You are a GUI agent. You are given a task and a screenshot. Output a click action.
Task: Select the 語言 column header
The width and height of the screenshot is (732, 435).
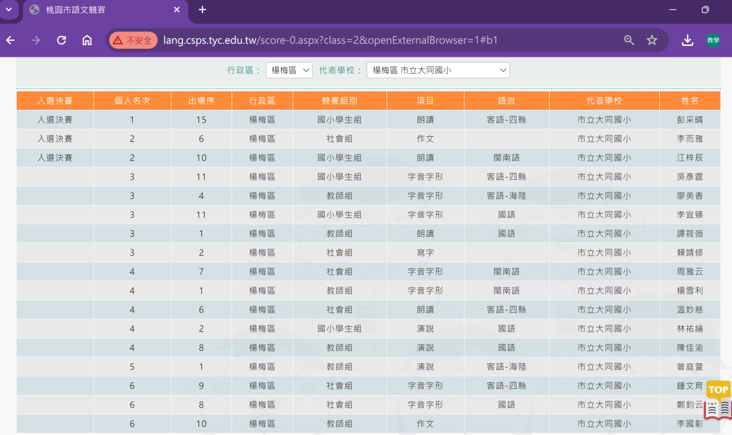tap(507, 101)
